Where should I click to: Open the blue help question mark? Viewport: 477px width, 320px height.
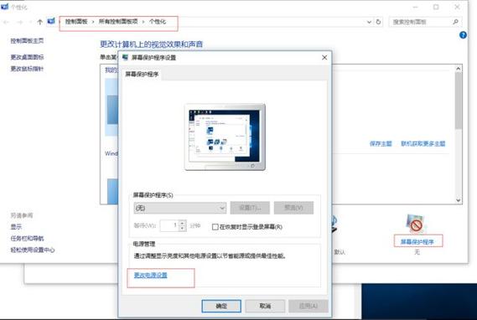[463, 35]
